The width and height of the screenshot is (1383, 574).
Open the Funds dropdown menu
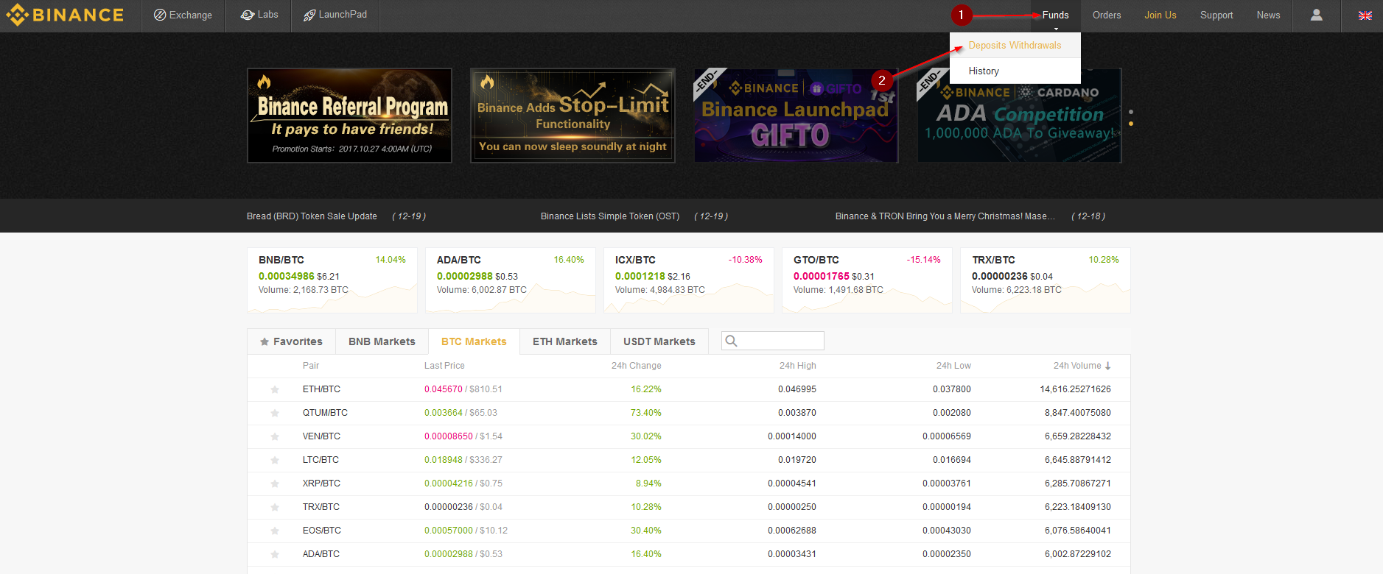(x=1055, y=15)
